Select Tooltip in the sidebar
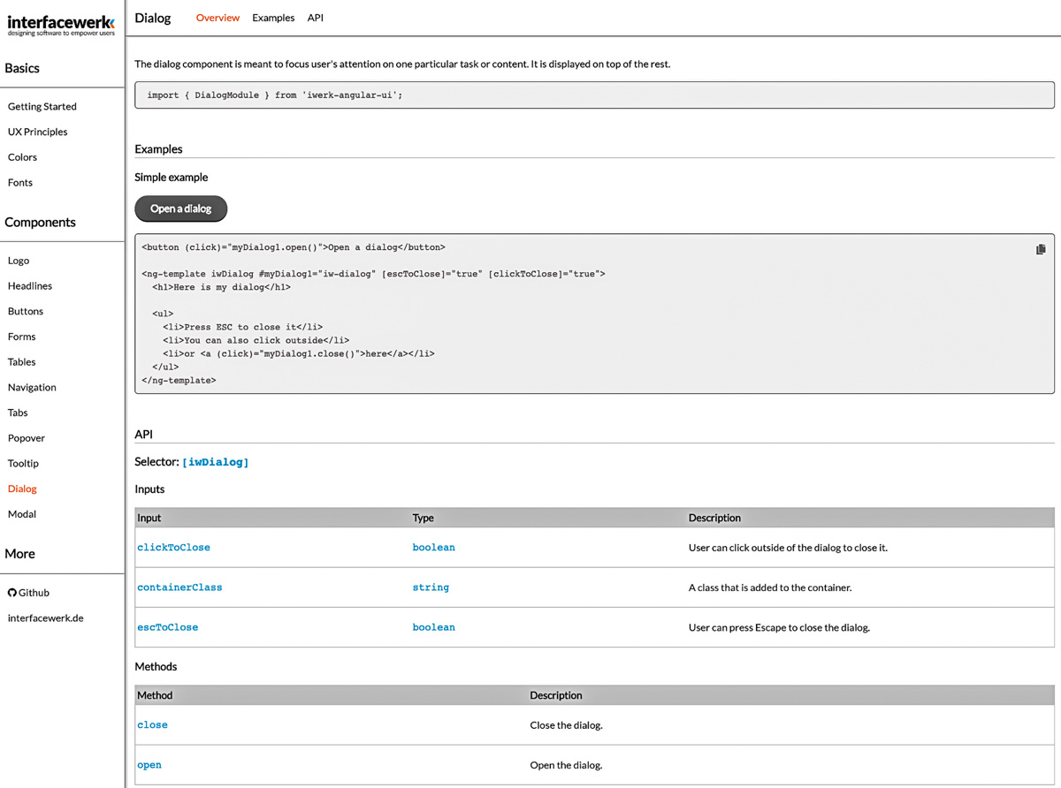The width and height of the screenshot is (1061, 788). 22,463
